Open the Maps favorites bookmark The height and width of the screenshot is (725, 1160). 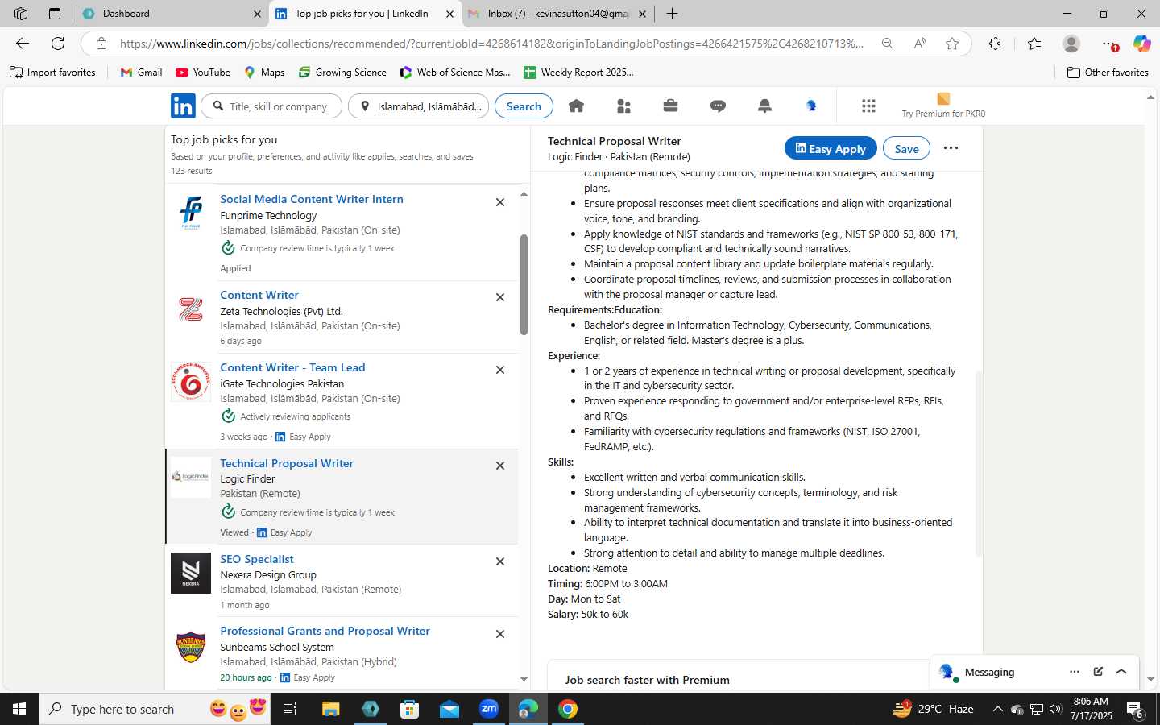pos(264,72)
